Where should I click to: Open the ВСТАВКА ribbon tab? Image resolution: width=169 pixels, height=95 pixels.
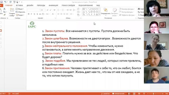pyautogui.click(x=19, y=5)
